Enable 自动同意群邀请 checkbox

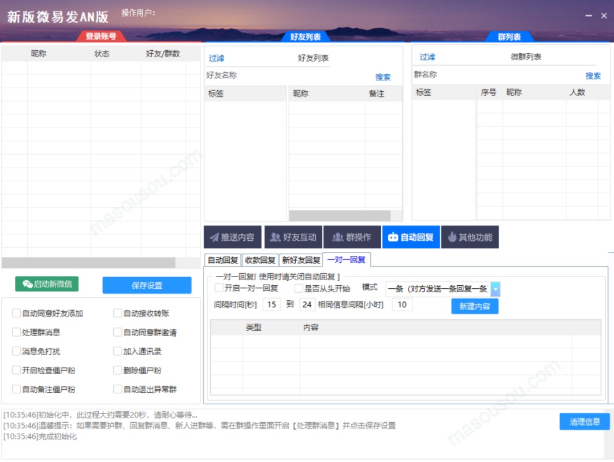click(117, 333)
